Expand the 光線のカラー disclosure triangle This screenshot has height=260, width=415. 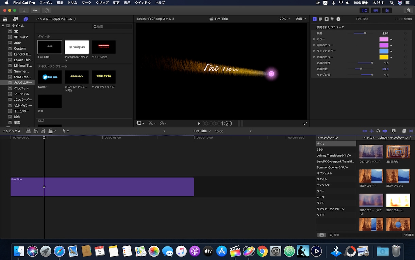[314, 57]
